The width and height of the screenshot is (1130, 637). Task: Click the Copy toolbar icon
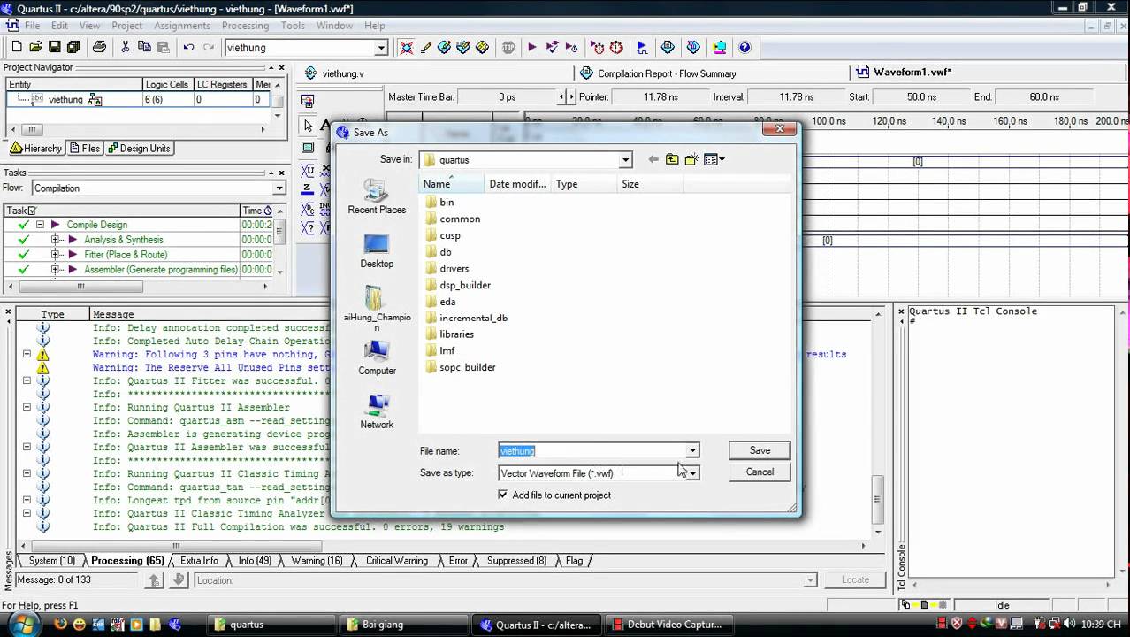pos(143,47)
